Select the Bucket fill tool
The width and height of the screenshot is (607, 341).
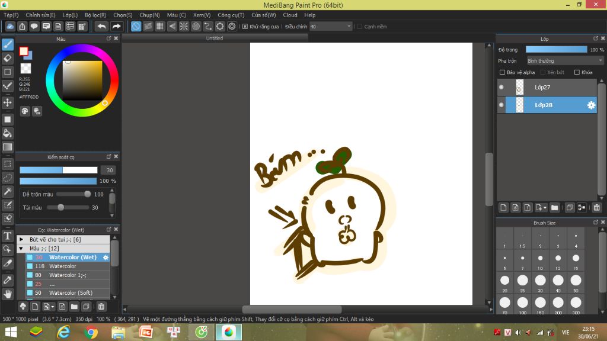click(x=7, y=133)
